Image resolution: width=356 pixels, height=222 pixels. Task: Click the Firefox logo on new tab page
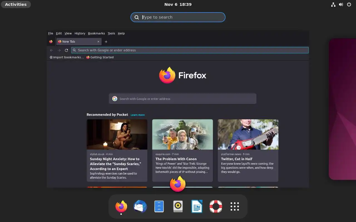click(x=183, y=75)
